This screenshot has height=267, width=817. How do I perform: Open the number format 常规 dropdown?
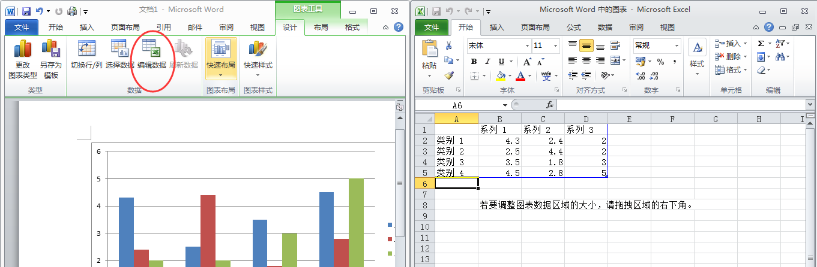tap(677, 45)
